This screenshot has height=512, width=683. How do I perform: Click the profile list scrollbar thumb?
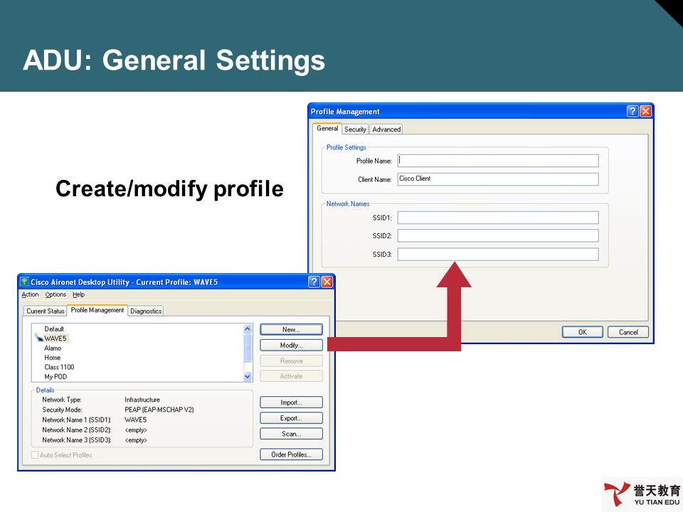pos(248,348)
